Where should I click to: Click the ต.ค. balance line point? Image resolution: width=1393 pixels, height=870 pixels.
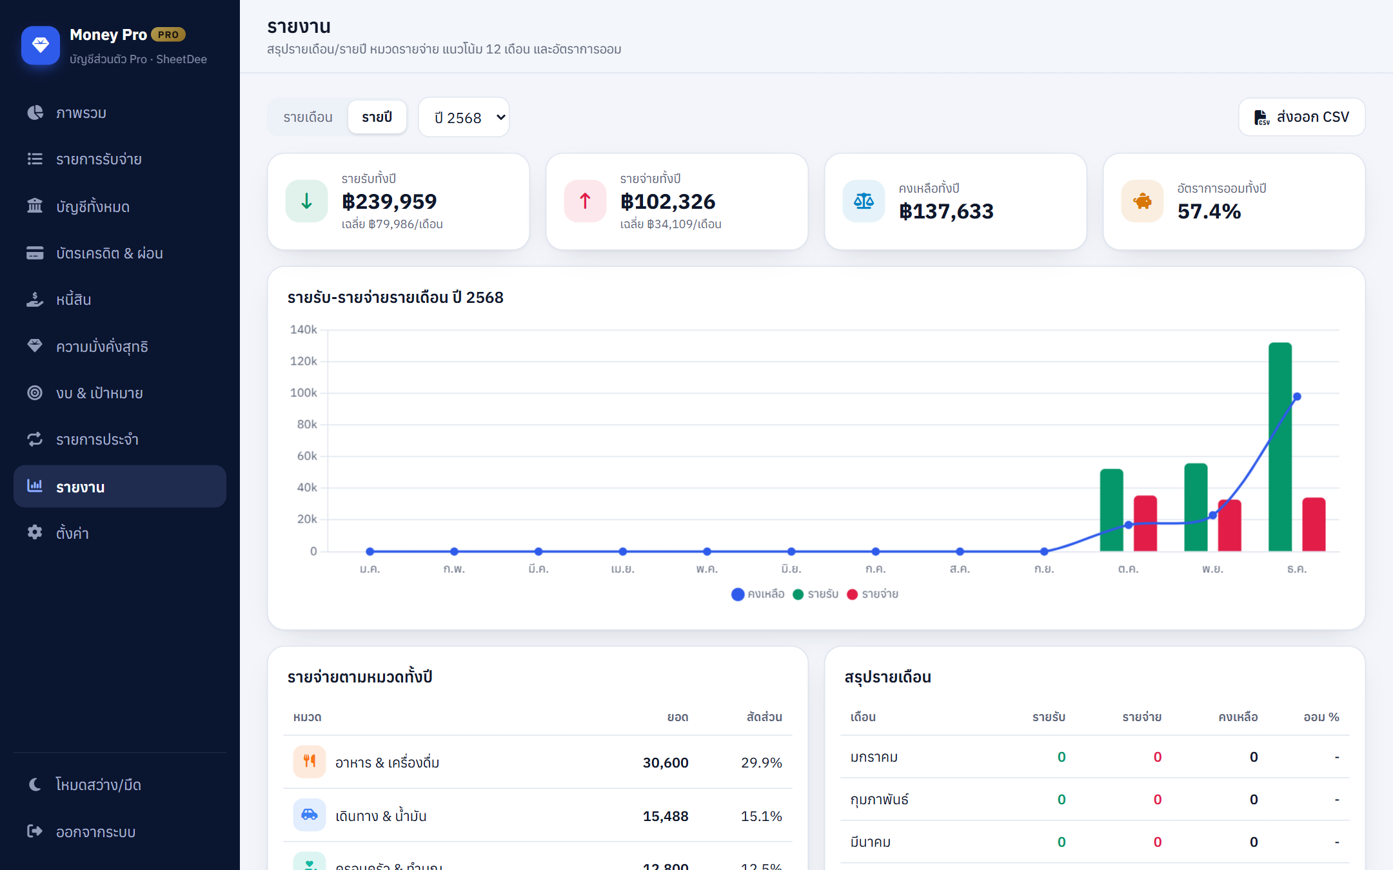[1128, 525]
